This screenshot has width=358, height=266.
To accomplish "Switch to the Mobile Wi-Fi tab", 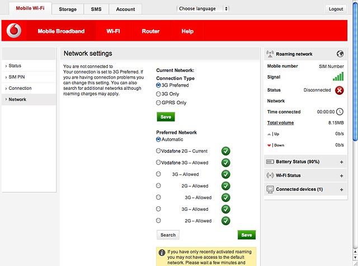I will point(30,8).
